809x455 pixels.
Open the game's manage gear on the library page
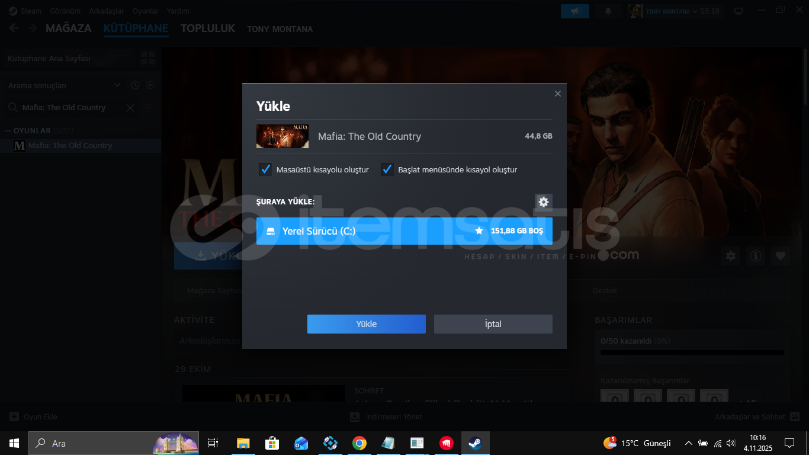[x=731, y=256]
